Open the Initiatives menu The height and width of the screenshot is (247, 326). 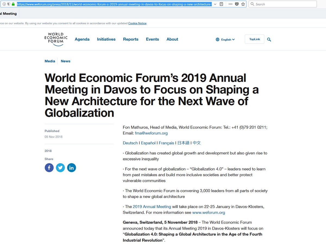point(106,39)
